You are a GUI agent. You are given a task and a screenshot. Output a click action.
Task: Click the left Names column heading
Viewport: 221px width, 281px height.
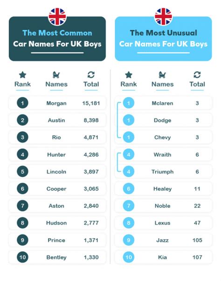(x=56, y=84)
